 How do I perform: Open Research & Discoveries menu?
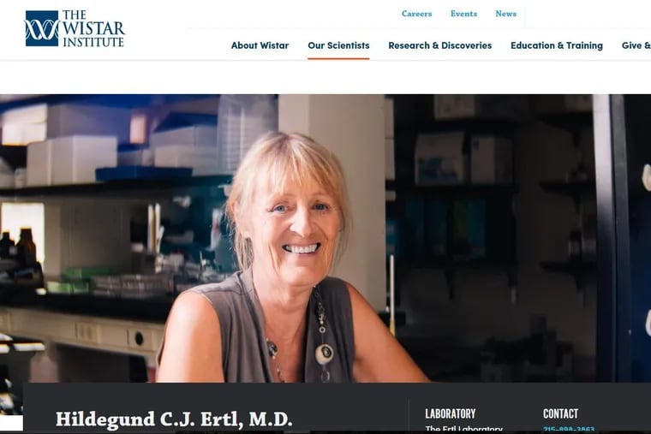point(440,45)
